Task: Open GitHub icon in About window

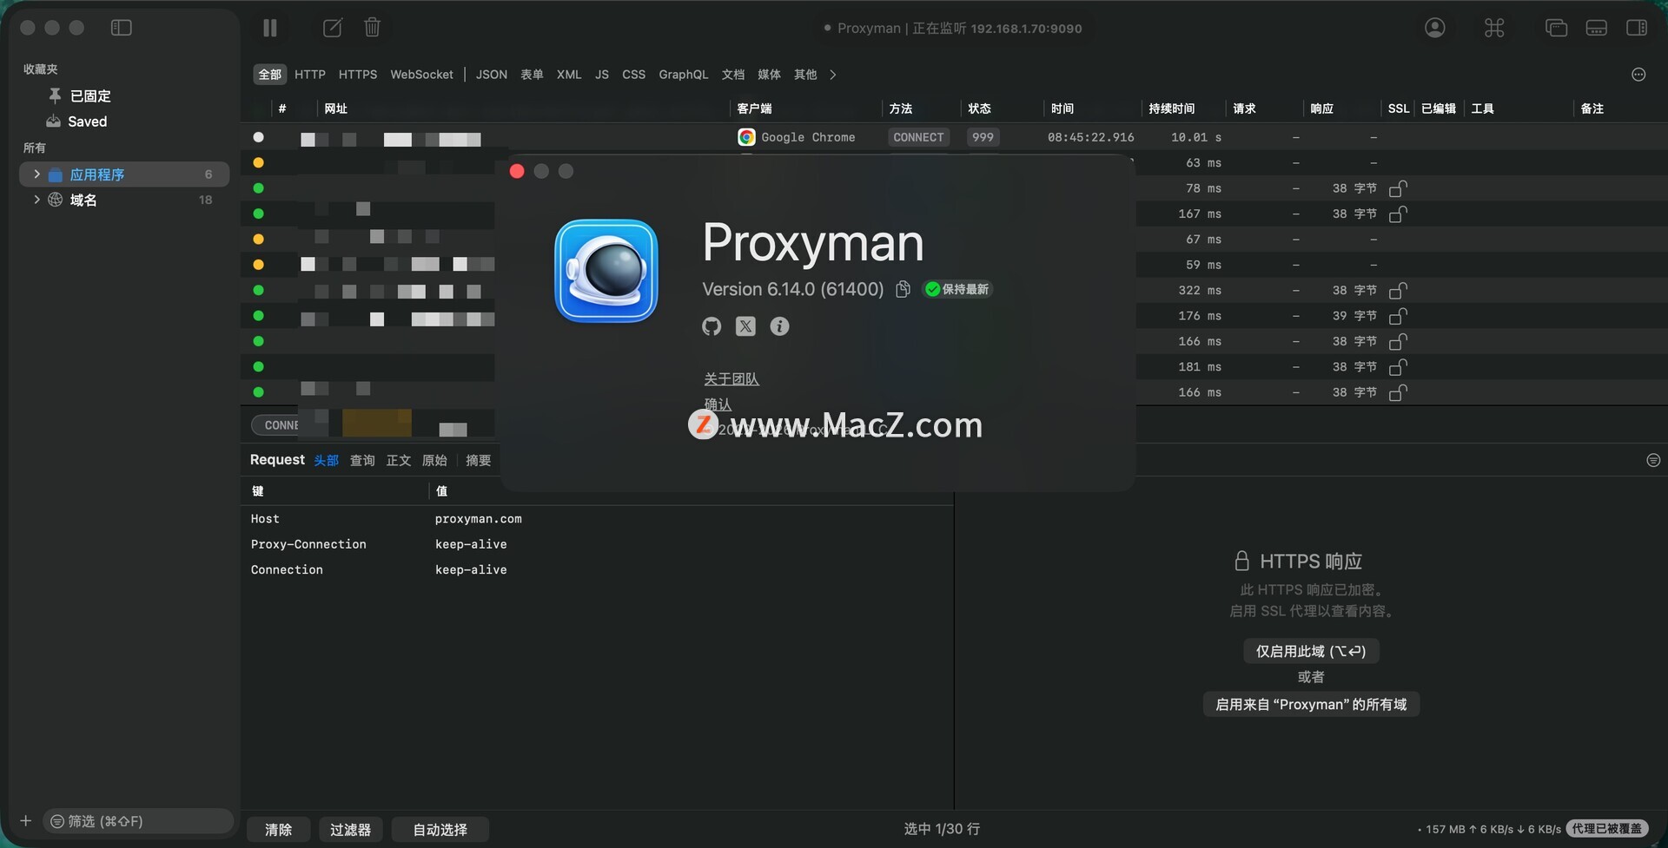Action: tap(712, 326)
